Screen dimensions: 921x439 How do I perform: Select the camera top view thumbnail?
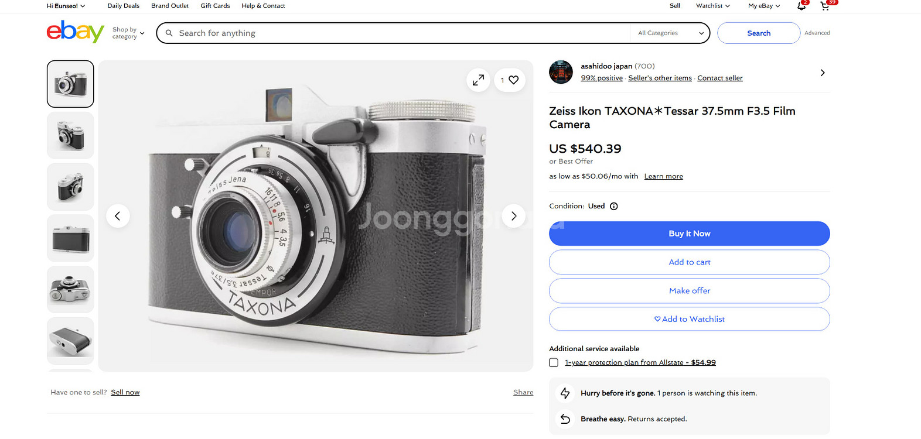click(70, 289)
